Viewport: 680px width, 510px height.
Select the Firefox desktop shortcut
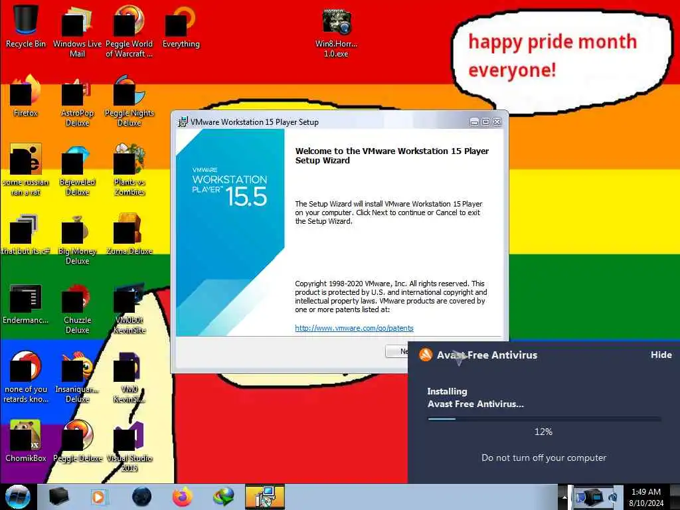click(26, 96)
